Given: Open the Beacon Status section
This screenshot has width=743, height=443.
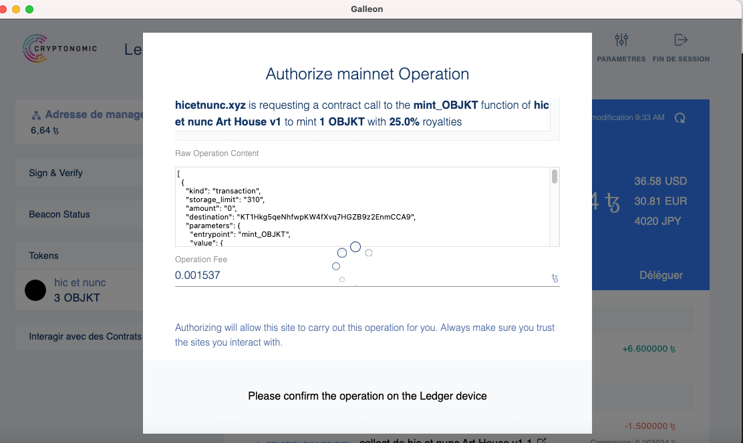Looking at the screenshot, I should [59, 214].
